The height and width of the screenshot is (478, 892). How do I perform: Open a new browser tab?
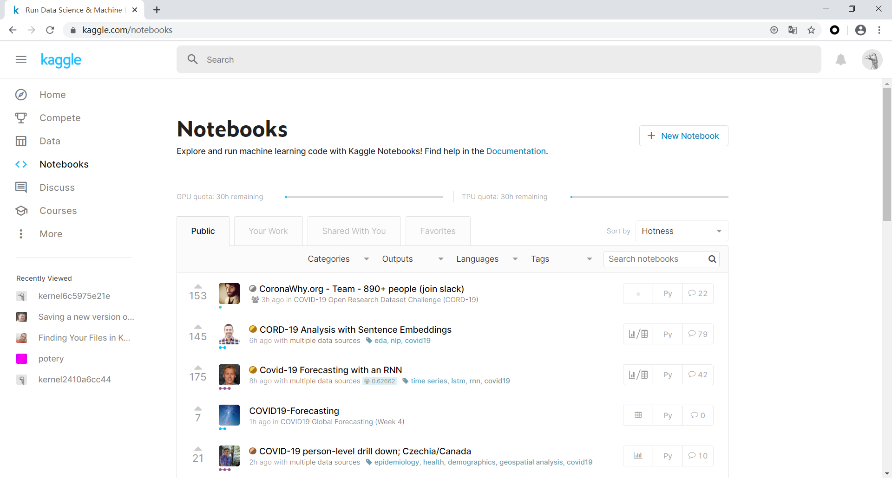tap(157, 10)
